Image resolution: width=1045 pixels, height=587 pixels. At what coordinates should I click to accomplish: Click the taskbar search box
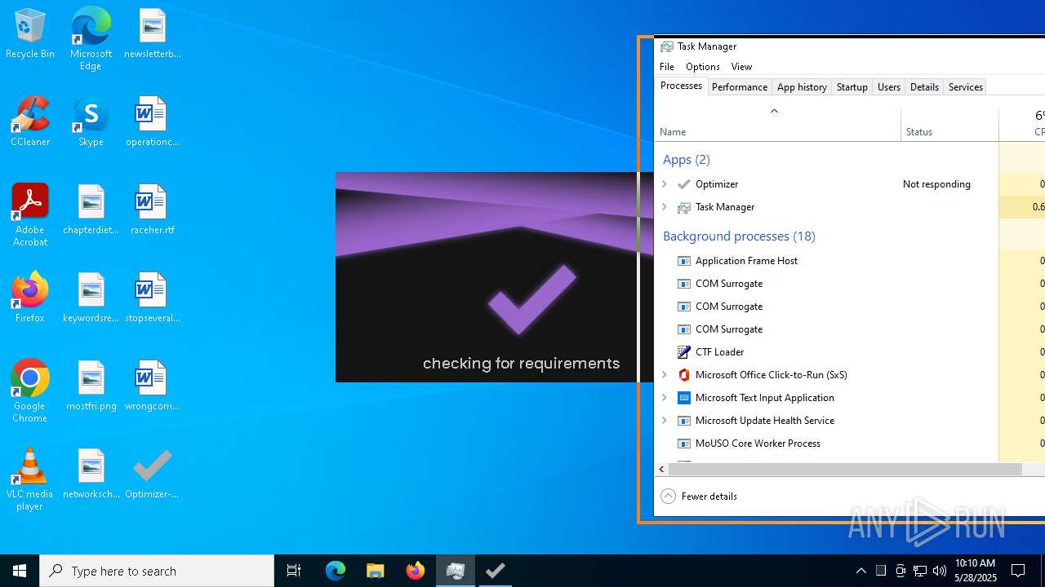click(x=157, y=571)
